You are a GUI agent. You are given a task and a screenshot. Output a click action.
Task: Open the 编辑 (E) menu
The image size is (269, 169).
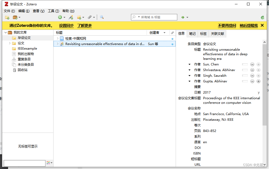pos(24,11)
